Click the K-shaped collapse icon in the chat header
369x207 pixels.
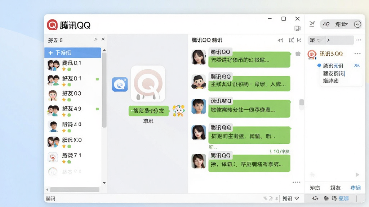pyautogui.click(x=299, y=40)
